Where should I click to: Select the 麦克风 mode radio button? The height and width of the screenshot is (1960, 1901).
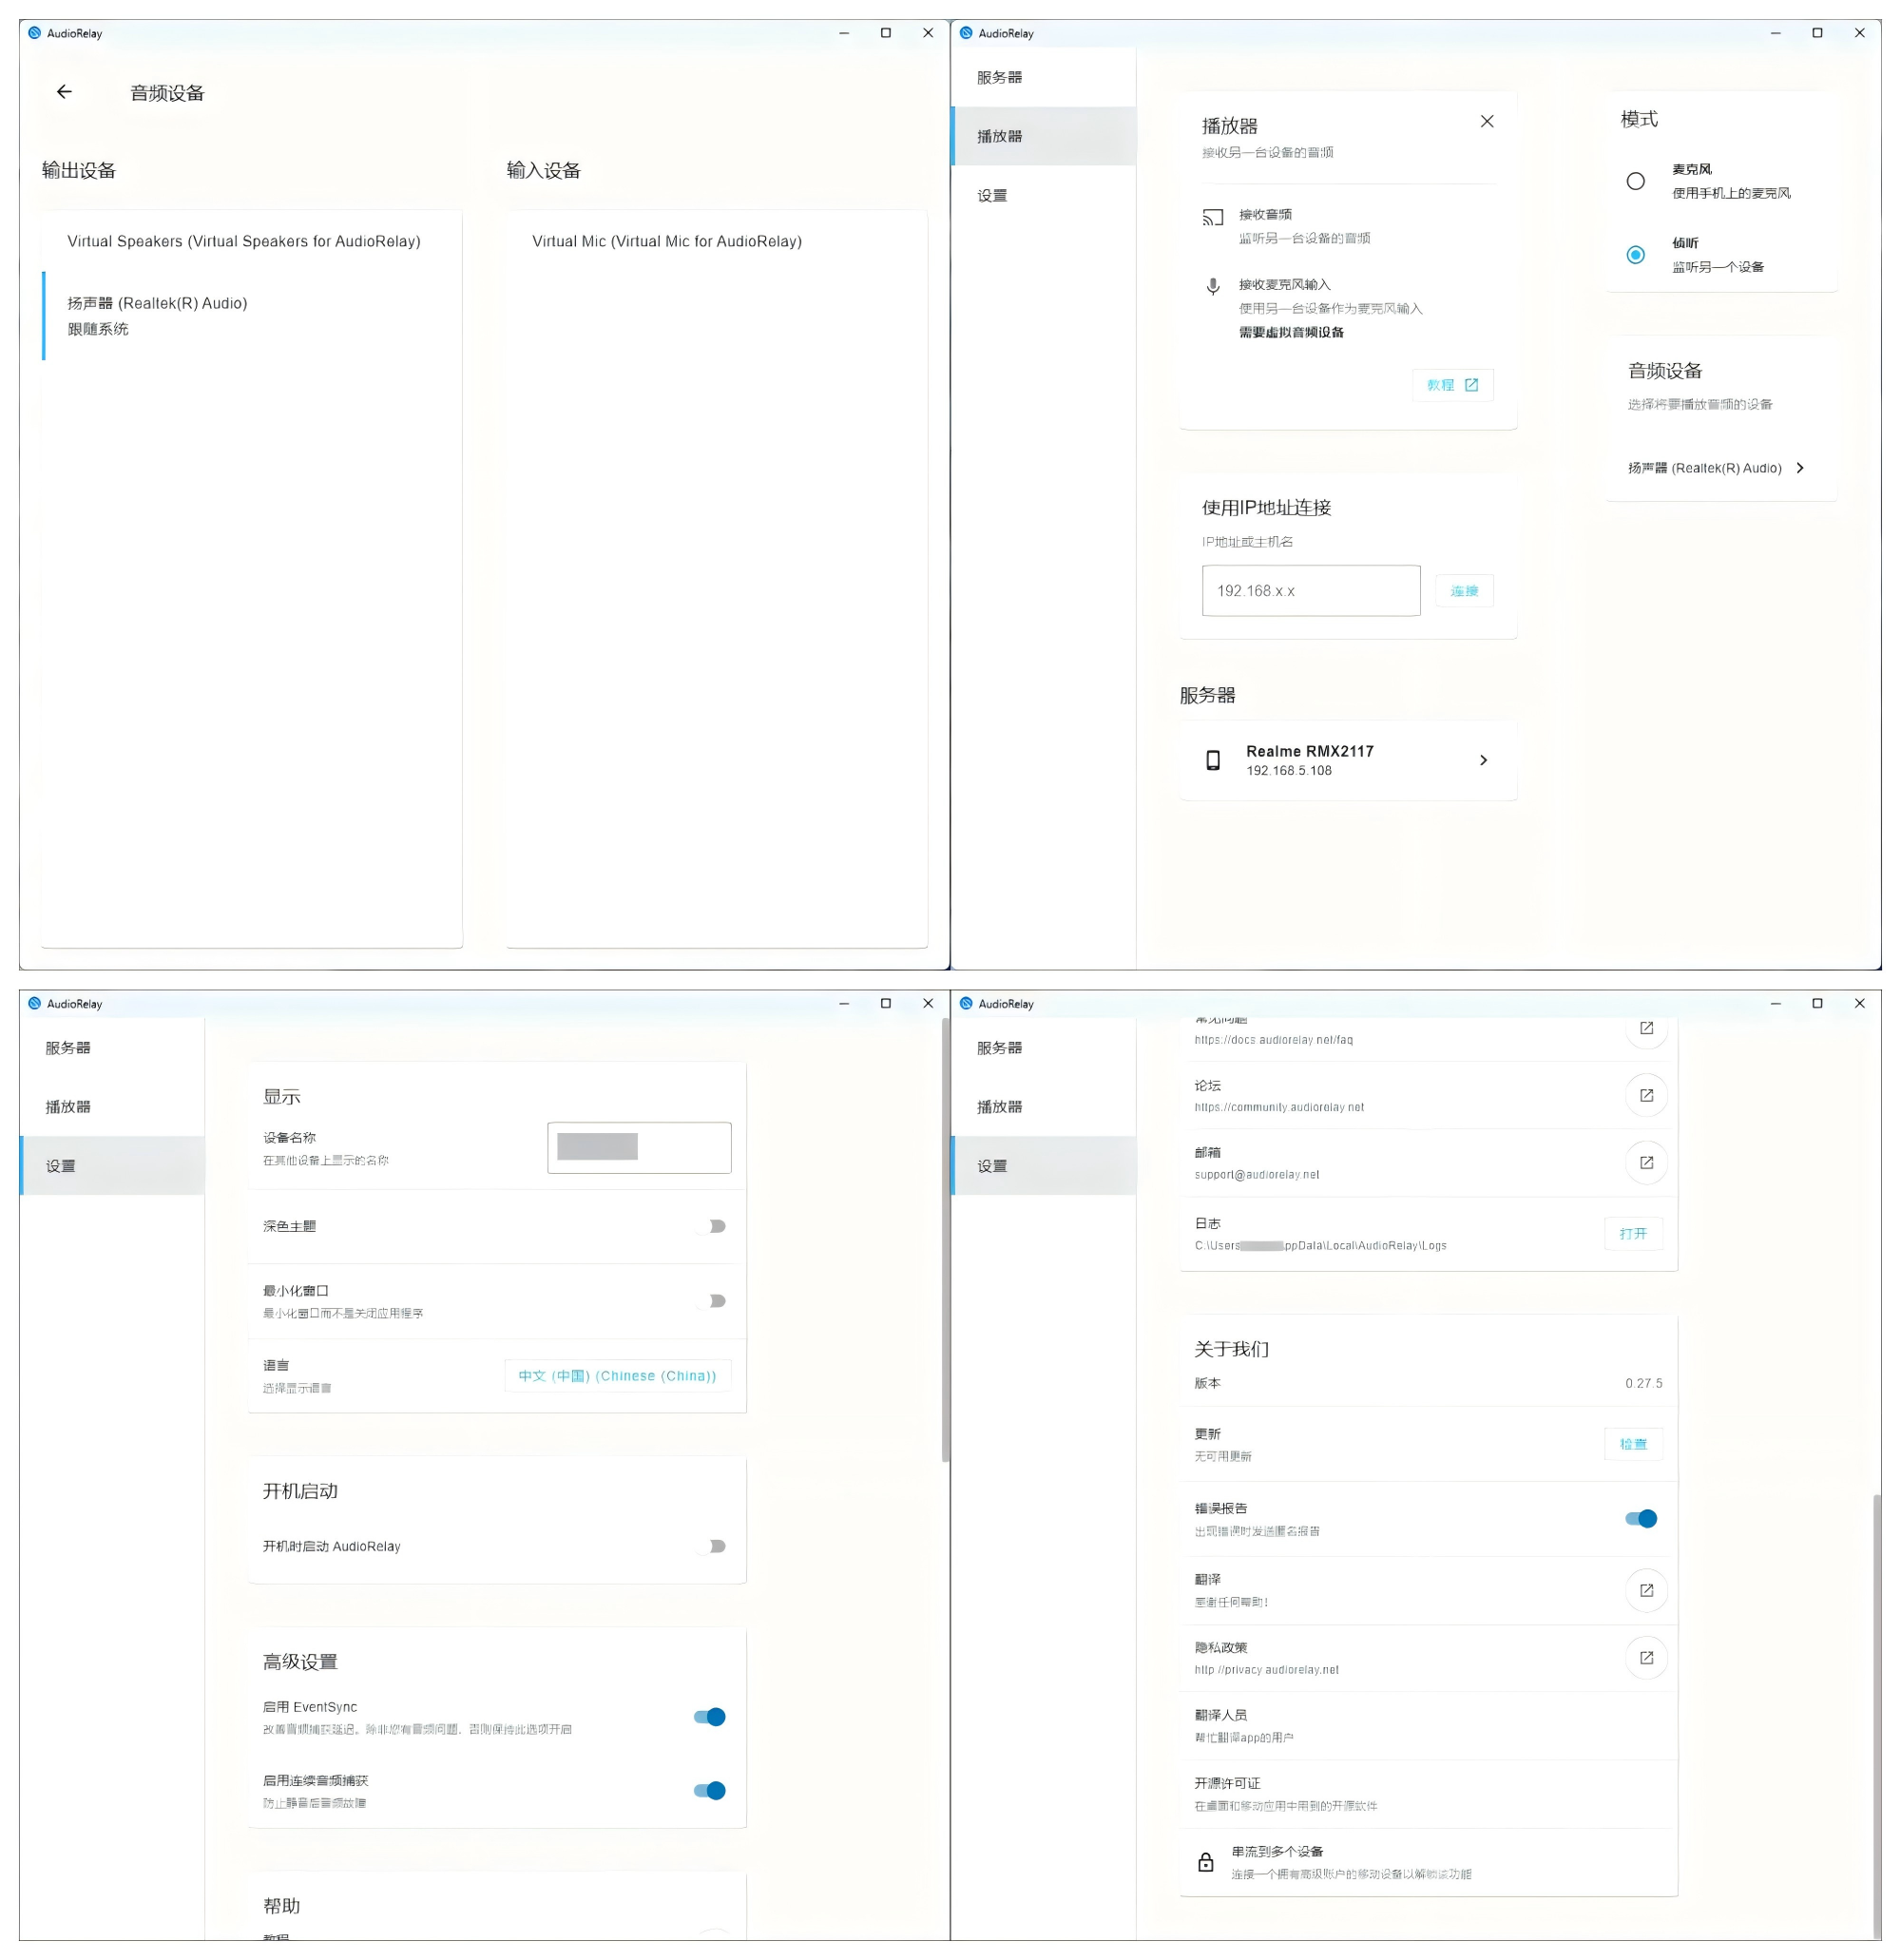tap(1634, 181)
